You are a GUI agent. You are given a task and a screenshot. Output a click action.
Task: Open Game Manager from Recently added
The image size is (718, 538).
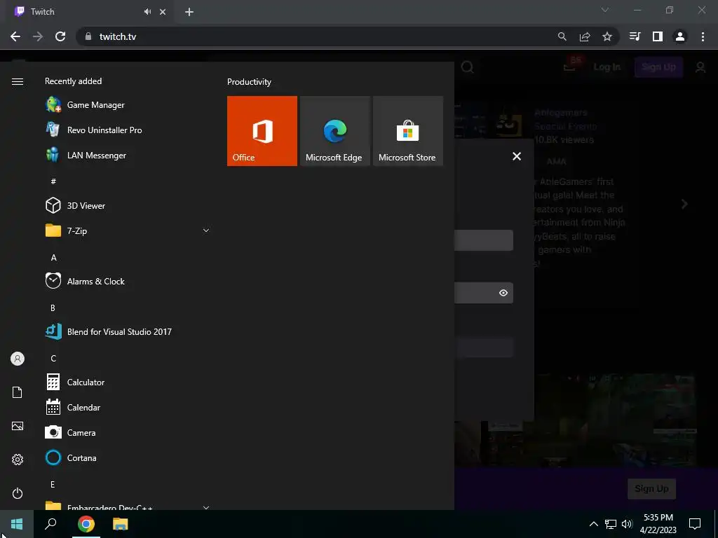[x=128, y=105]
